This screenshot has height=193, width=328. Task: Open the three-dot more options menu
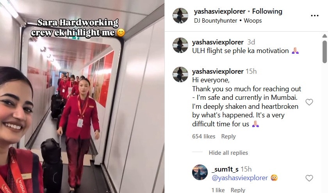click(x=315, y=16)
